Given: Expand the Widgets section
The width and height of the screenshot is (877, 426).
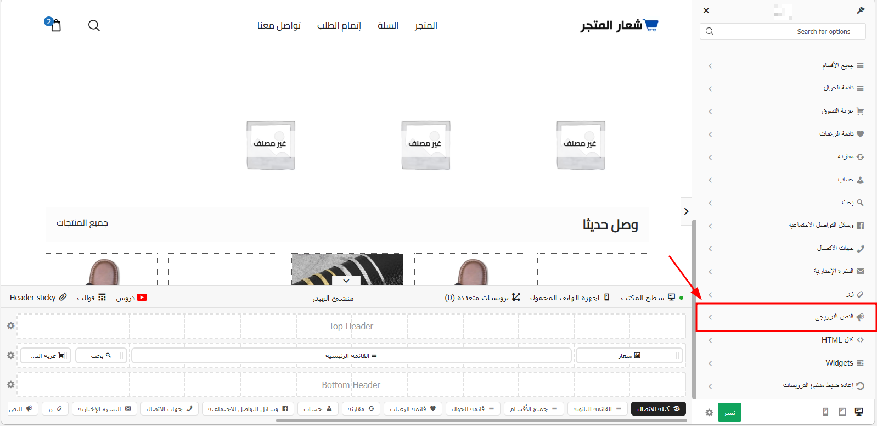Looking at the screenshot, I should 786,363.
